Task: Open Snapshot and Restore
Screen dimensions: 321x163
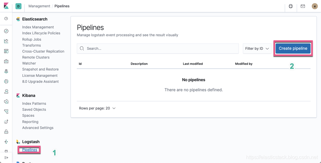Action: [x=41, y=69]
